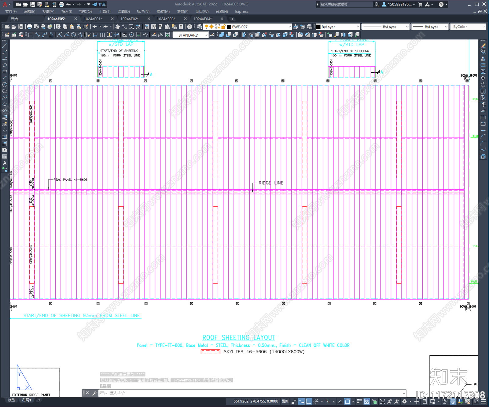Click the Pan (hand) tool

point(118,27)
